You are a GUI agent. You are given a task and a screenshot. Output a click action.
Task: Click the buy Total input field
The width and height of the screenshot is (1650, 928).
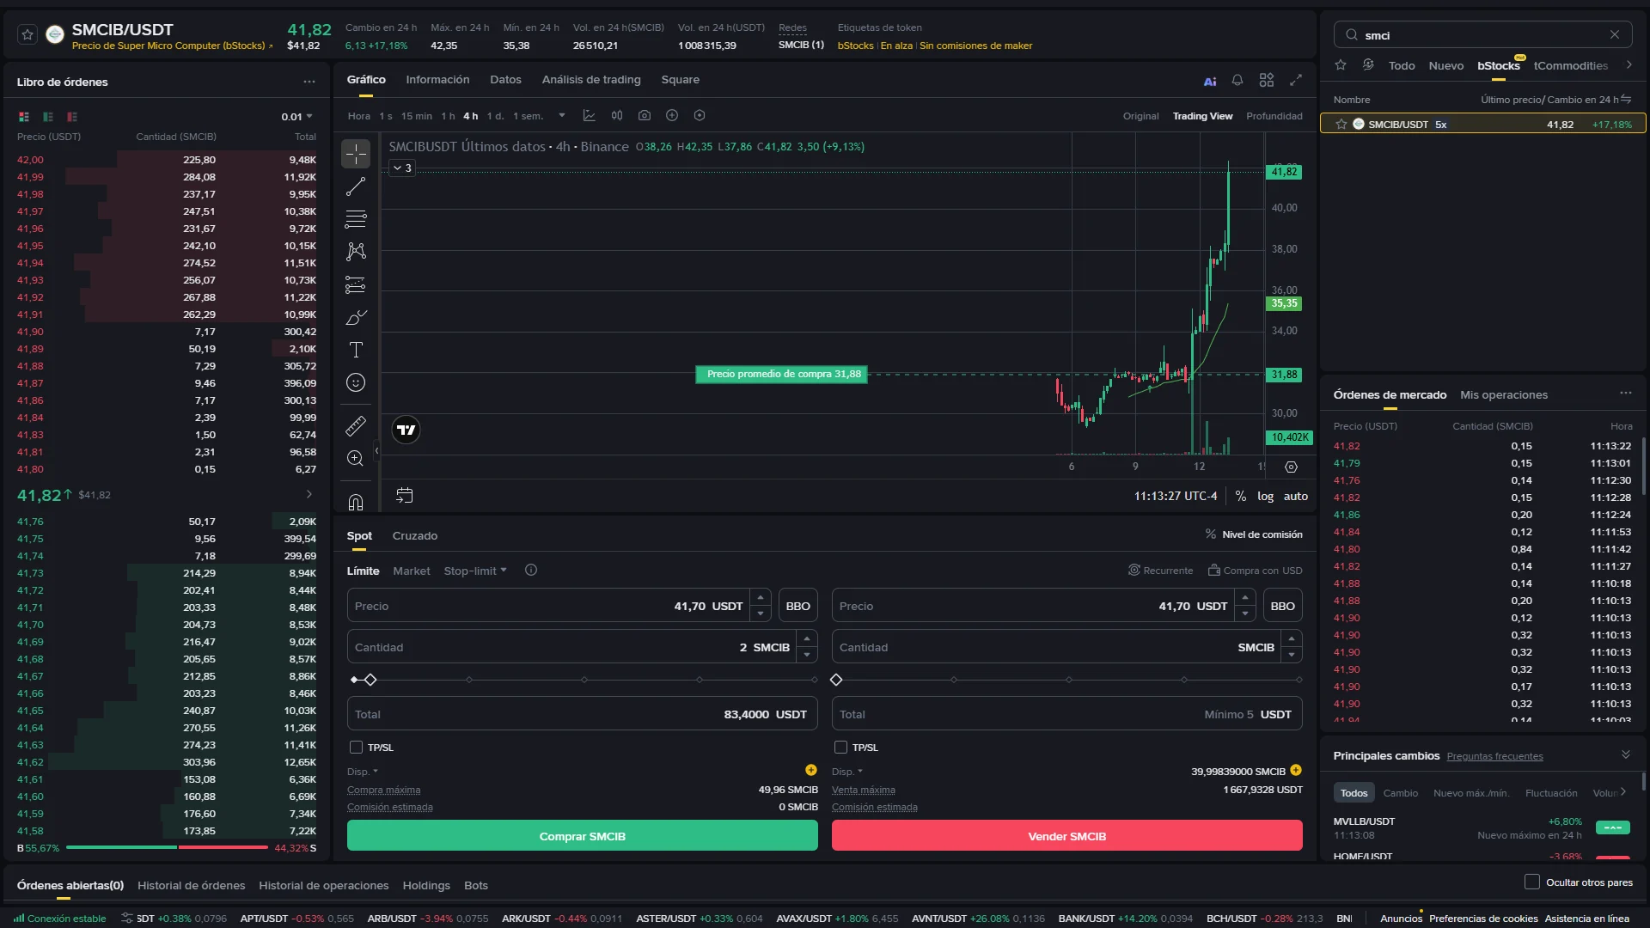coord(583,714)
